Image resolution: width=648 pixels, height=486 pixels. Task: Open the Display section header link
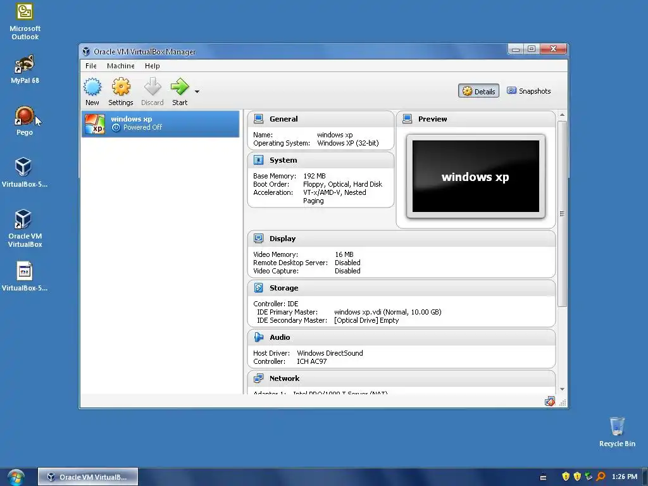point(283,239)
